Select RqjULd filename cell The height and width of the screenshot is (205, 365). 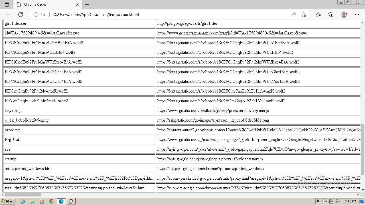pyautogui.click(x=79, y=140)
